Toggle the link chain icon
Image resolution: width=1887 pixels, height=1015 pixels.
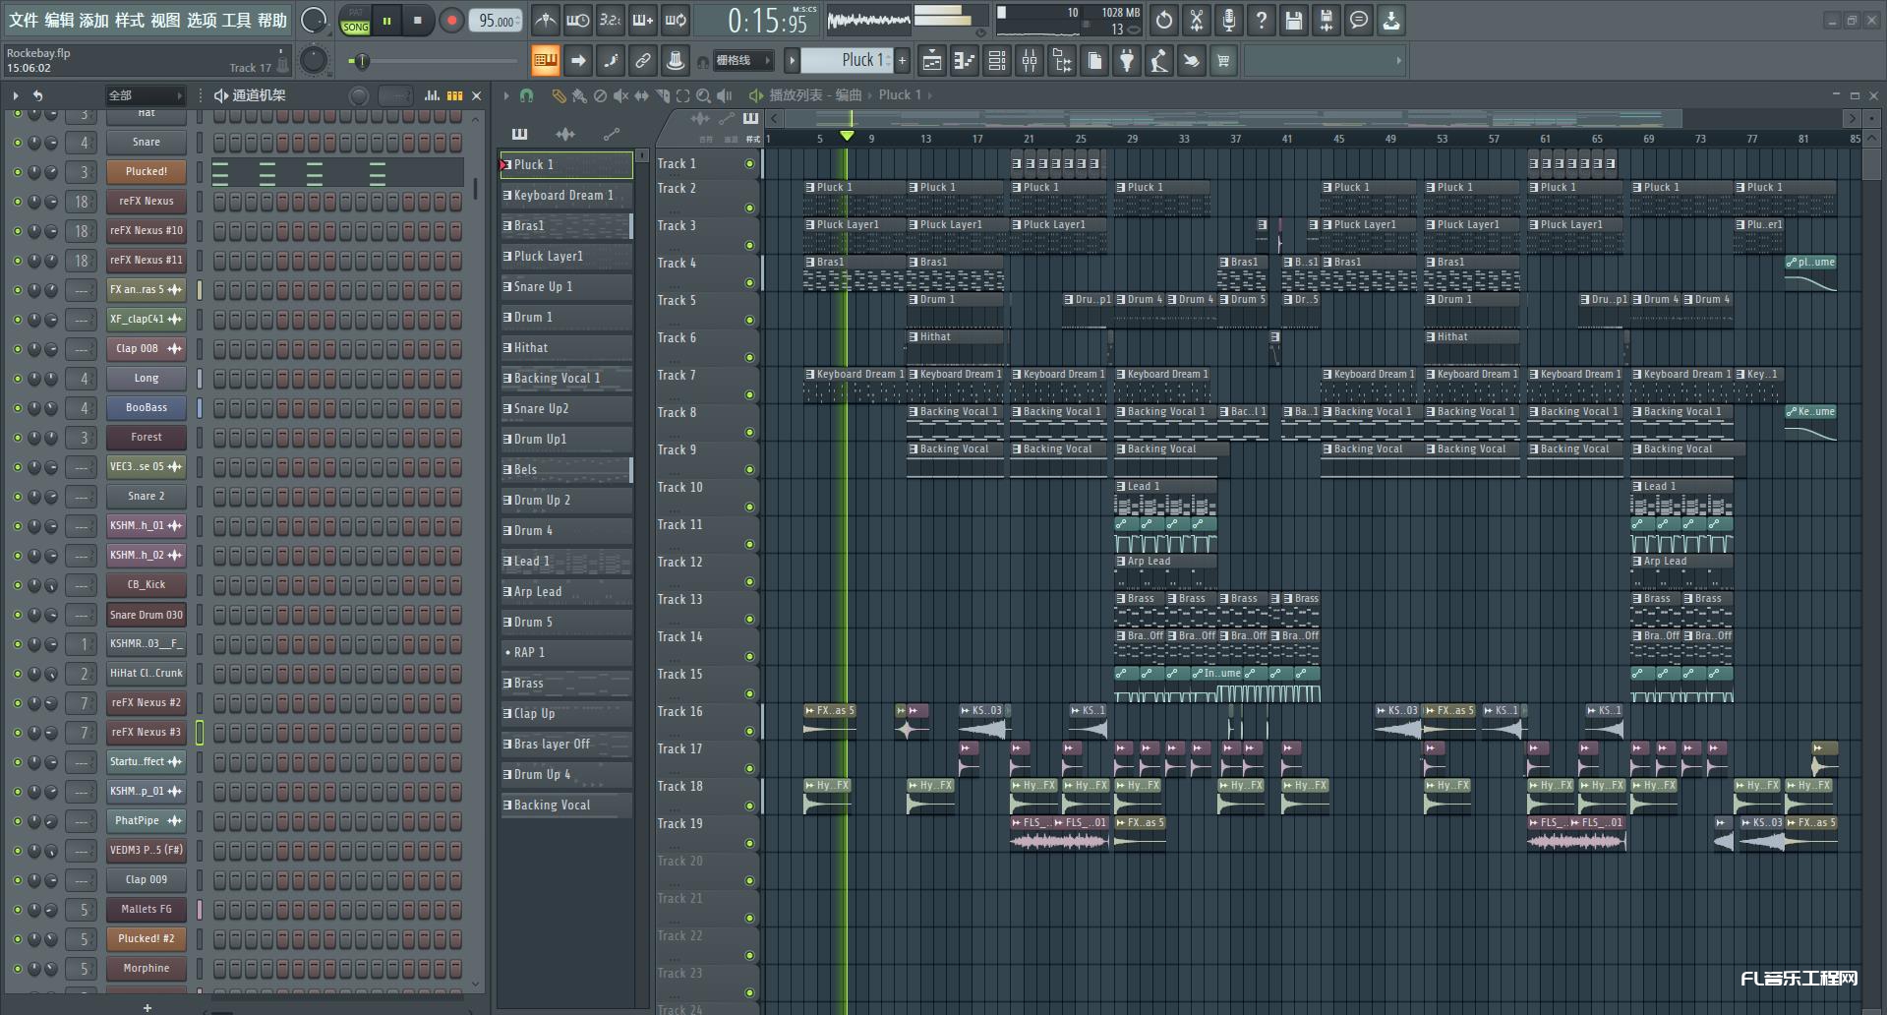tap(642, 61)
